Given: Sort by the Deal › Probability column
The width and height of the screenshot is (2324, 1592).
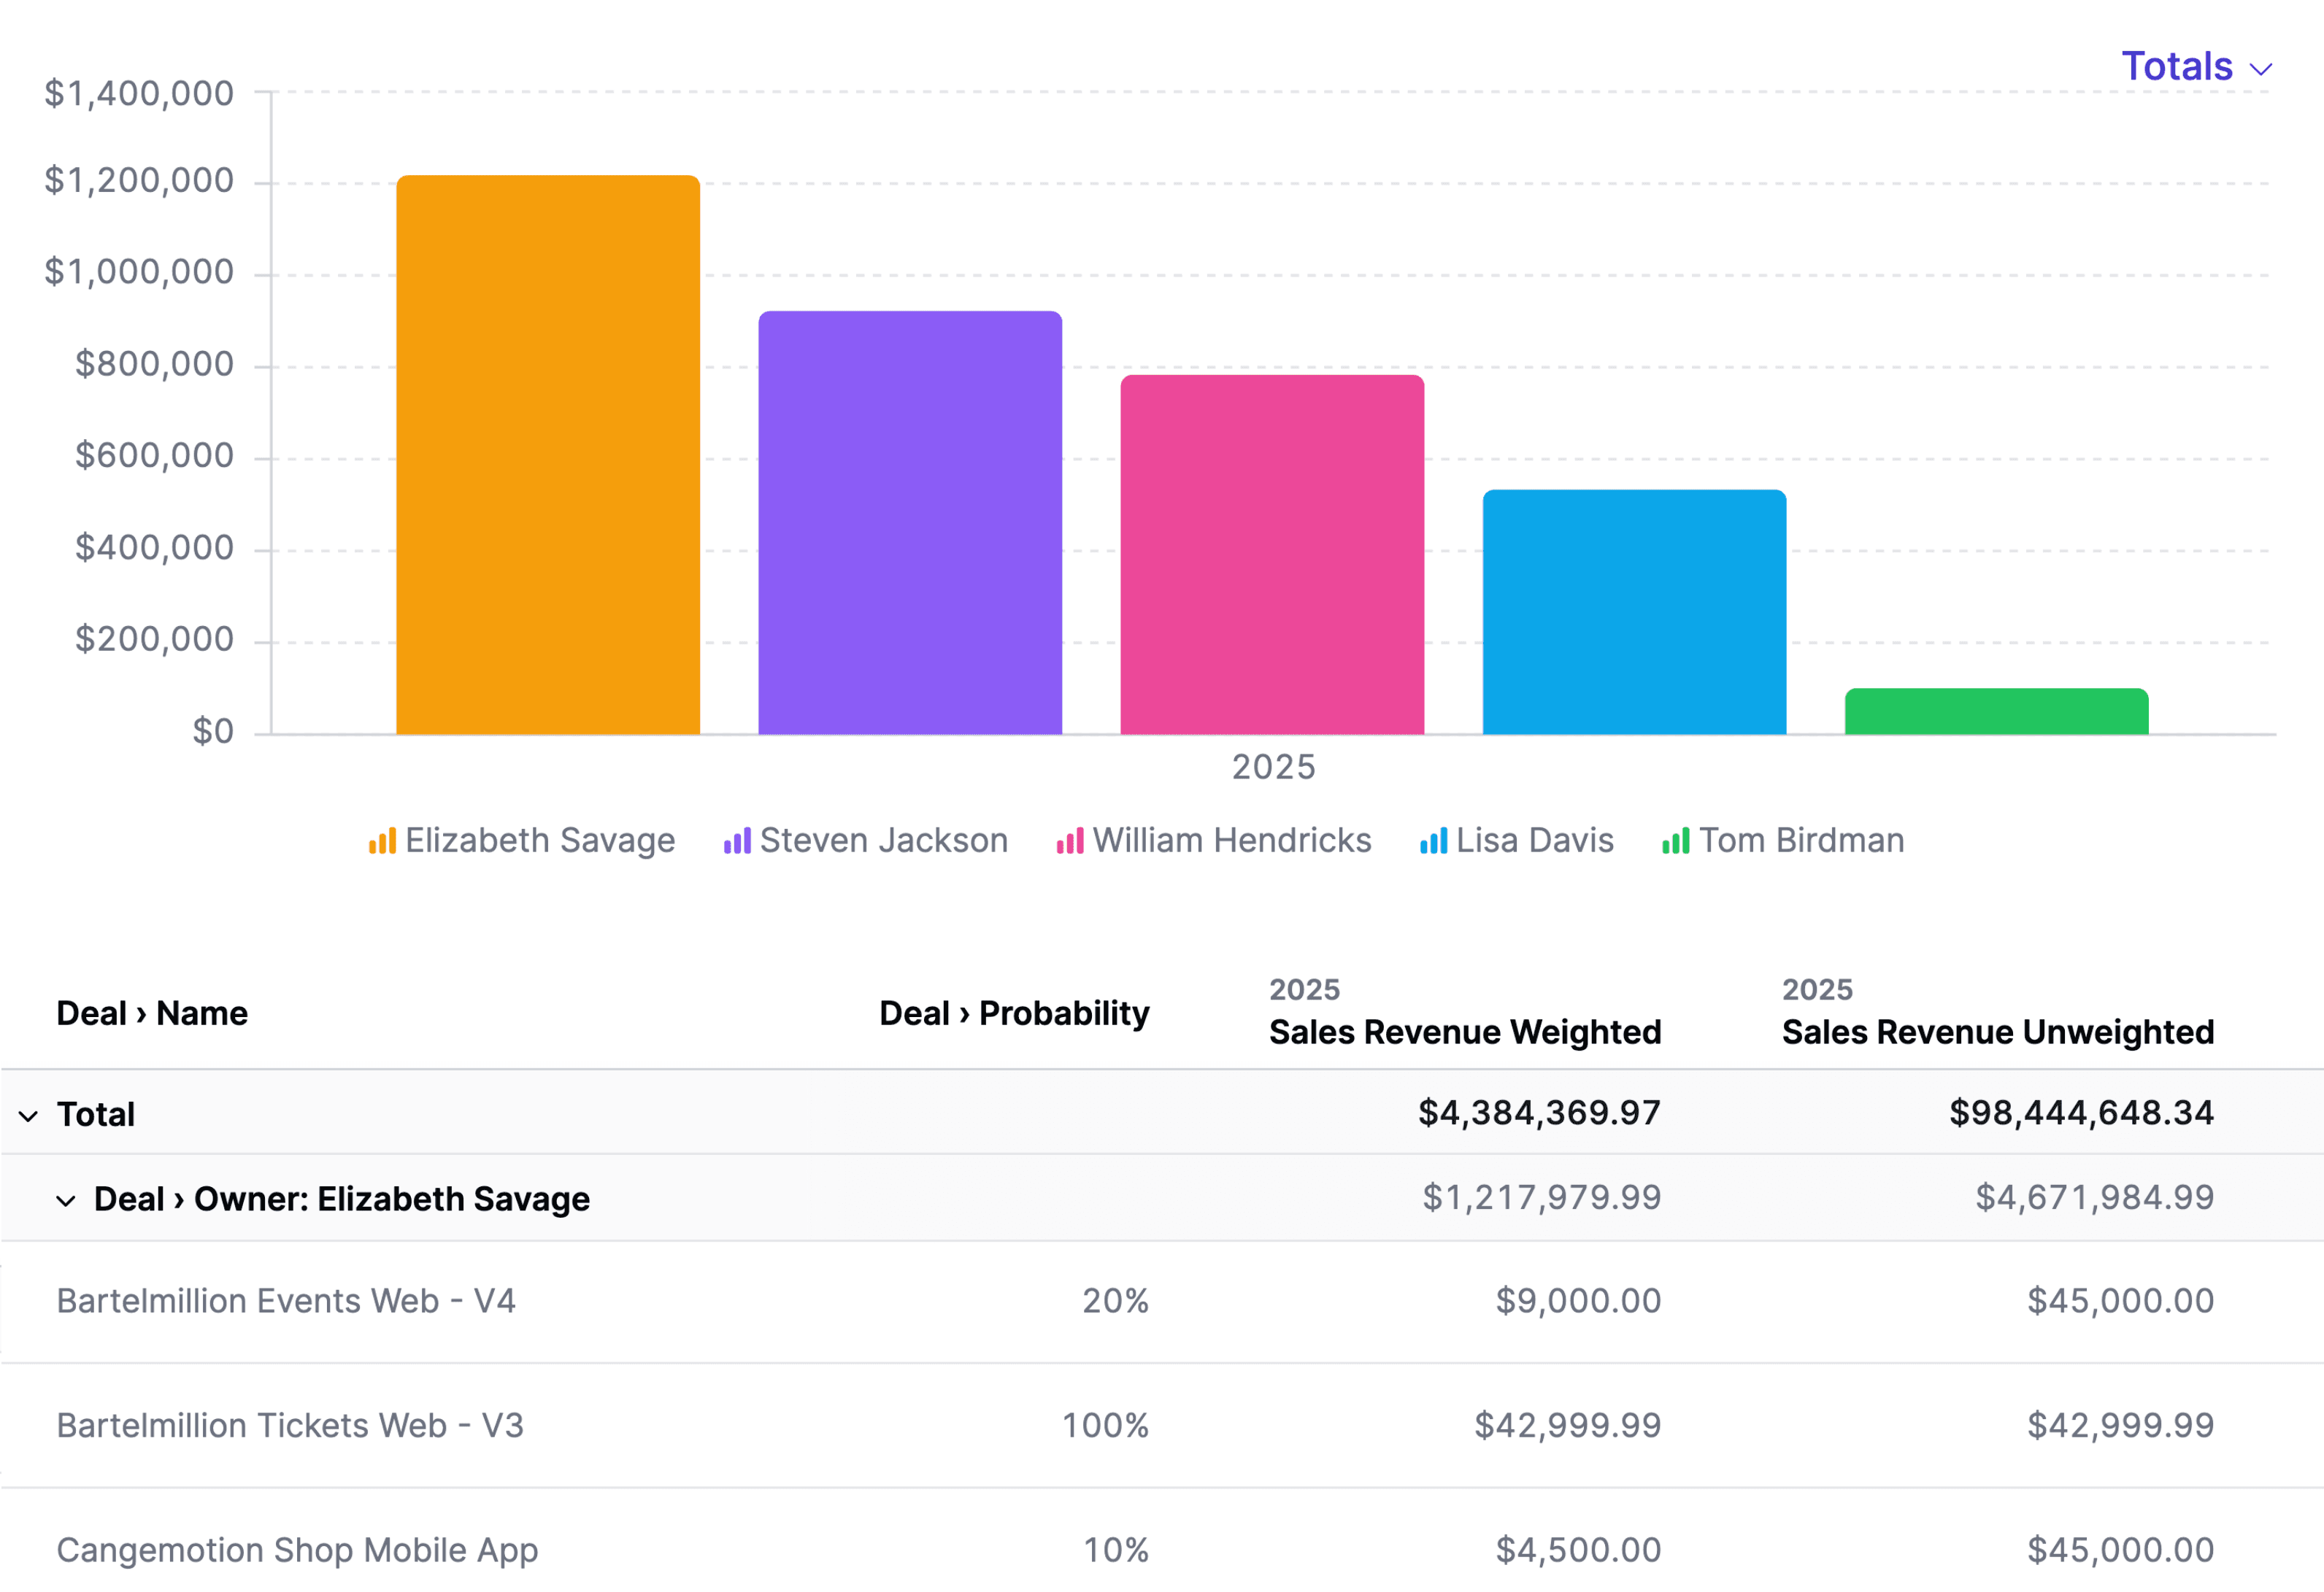Looking at the screenshot, I should point(1013,1013).
